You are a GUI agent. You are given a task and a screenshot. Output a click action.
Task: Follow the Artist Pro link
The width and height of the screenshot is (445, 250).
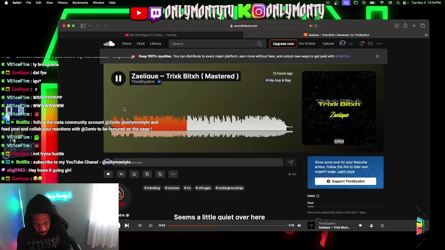pyautogui.click(x=342, y=56)
